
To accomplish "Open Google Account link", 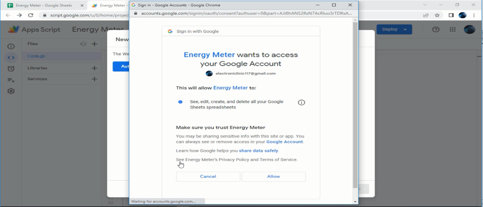I will (x=285, y=142).
